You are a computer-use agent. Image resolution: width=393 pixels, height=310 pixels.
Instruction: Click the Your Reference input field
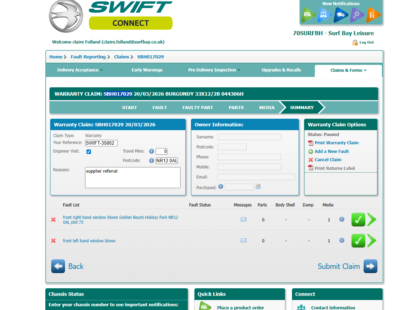tap(101, 143)
